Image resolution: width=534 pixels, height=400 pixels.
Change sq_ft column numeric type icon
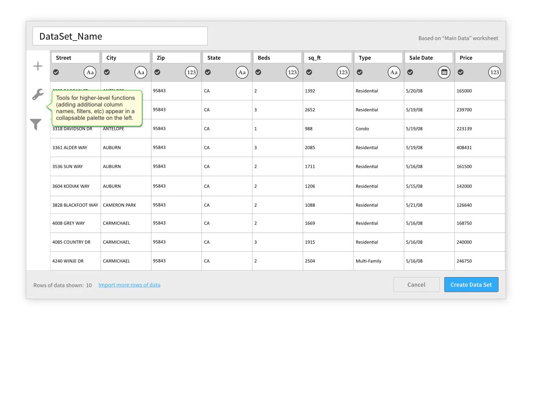point(343,72)
